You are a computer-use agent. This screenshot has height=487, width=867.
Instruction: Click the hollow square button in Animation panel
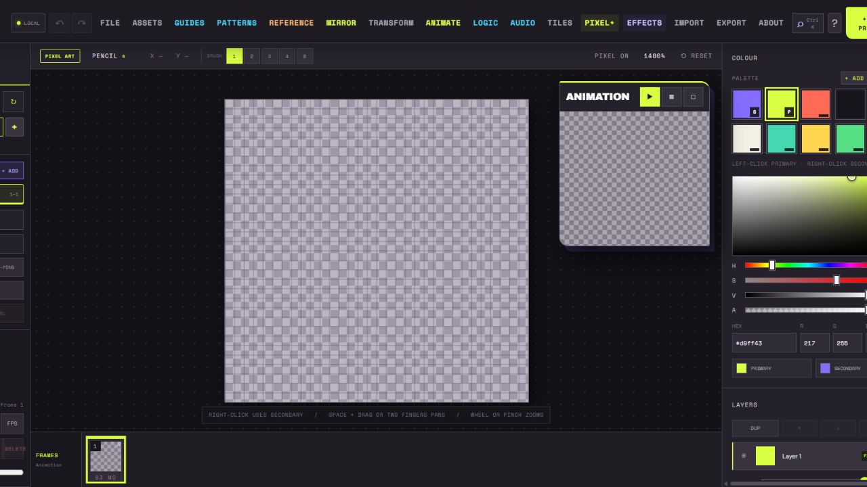693,97
